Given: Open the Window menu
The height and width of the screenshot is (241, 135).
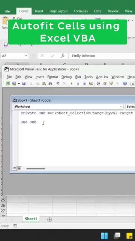Looking at the screenshot, I should tap(117, 77).
